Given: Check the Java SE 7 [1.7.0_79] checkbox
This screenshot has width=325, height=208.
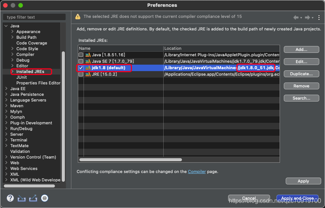Looking at the screenshot, I should click(x=81, y=61).
